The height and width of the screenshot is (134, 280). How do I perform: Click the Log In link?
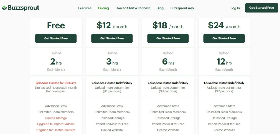tap(235, 8)
